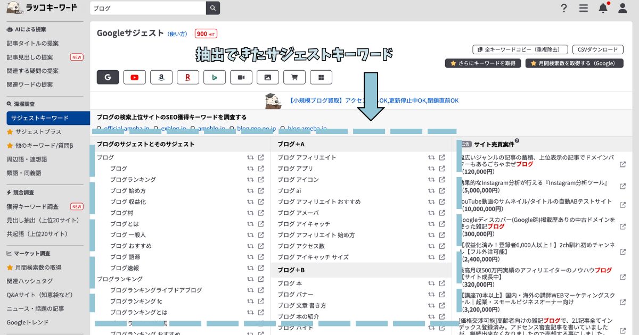Click 全キーワードコピー（重複除去） button

pos(519,49)
